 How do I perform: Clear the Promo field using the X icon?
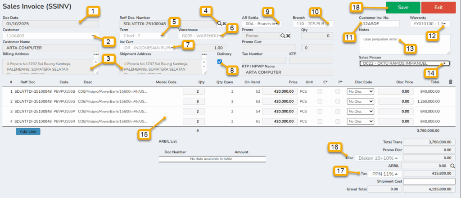(x=288, y=36)
